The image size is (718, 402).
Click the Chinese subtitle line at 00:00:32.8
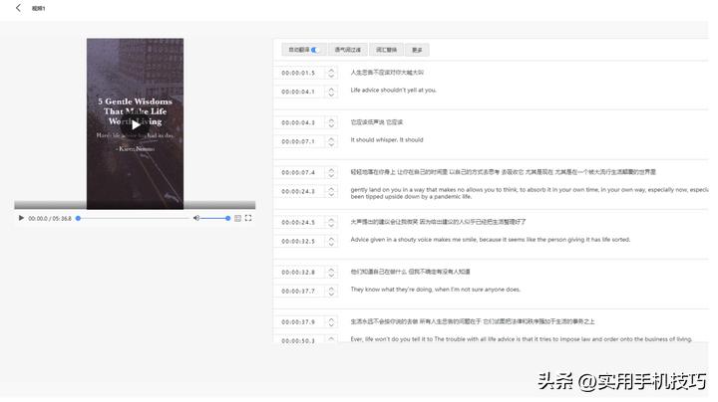[410, 272]
